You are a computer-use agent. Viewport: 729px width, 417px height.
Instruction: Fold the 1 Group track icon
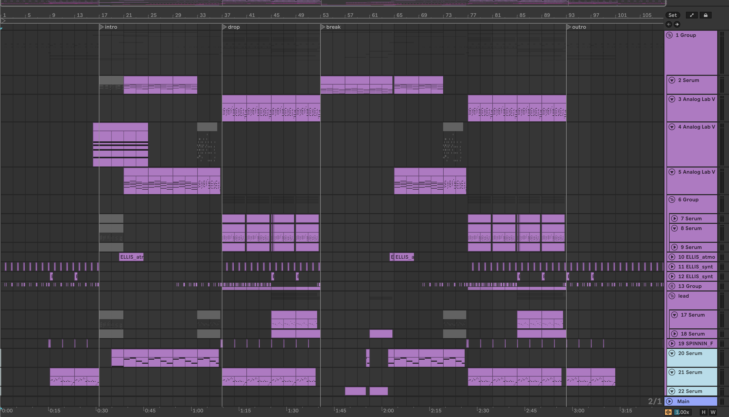click(669, 35)
